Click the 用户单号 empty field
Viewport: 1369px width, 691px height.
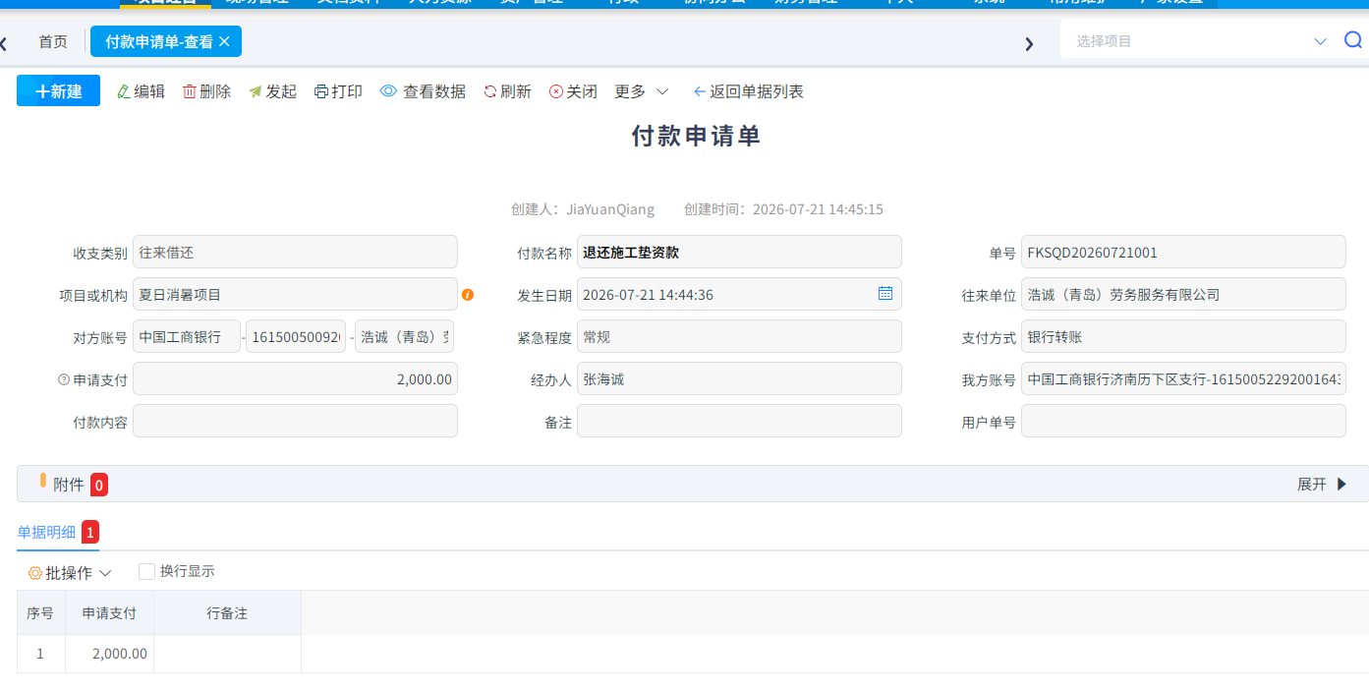coord(1183,421)
